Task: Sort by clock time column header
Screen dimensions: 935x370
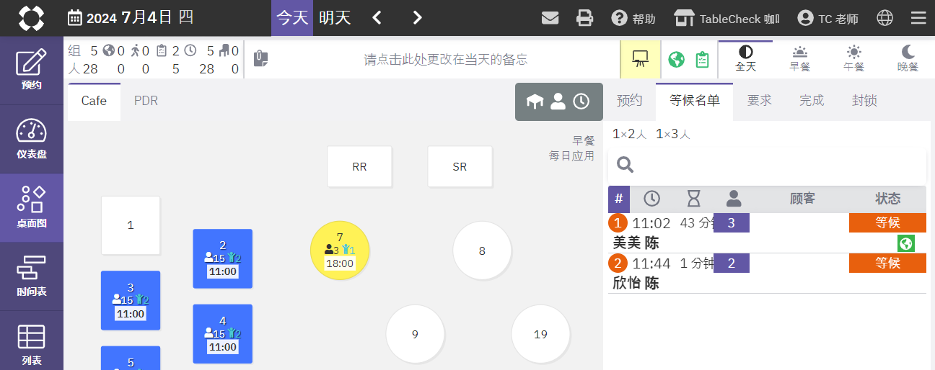Action: (x=651, y=198)
